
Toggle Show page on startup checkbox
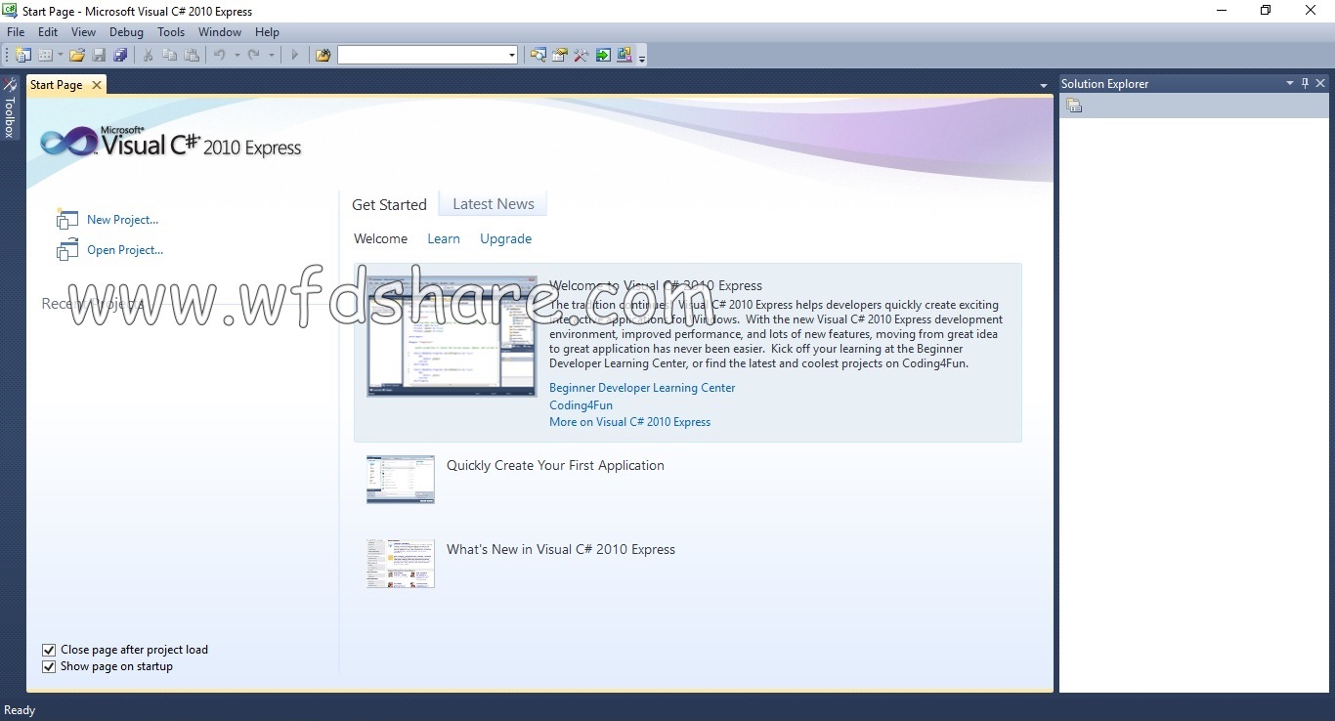point(49,666)
